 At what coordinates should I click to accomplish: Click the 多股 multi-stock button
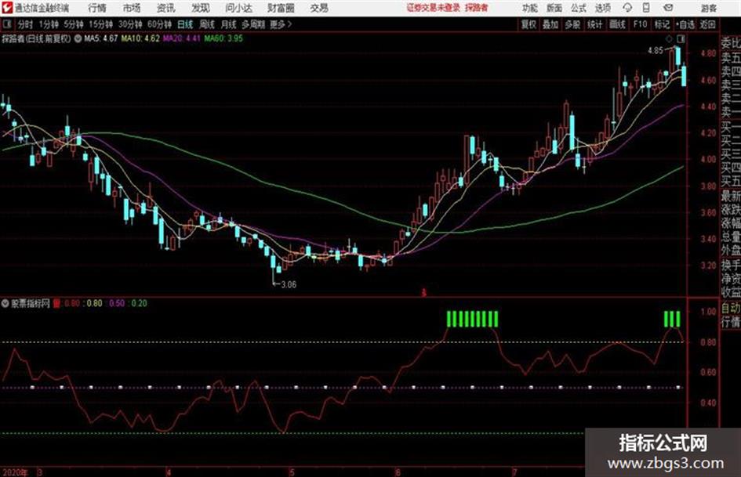(x=572, y=24)
